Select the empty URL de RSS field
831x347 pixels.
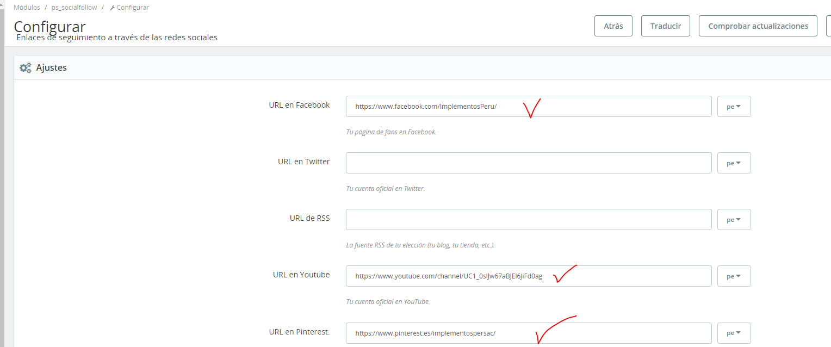[x=529, y=220]
